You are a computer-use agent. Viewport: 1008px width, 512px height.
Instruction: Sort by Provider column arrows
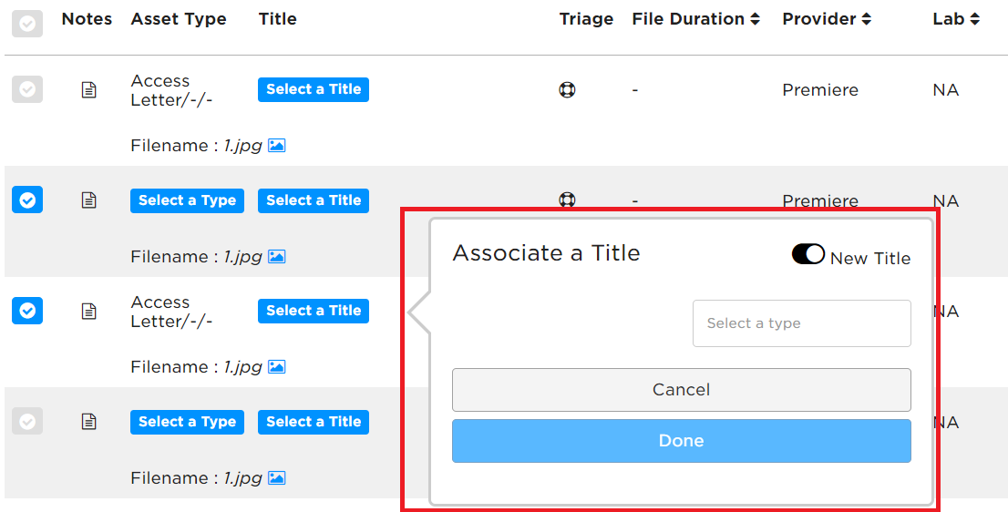click(867, 19)
